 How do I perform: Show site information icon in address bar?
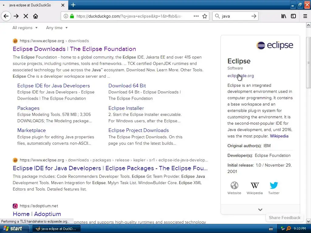(x=66, y=16)
